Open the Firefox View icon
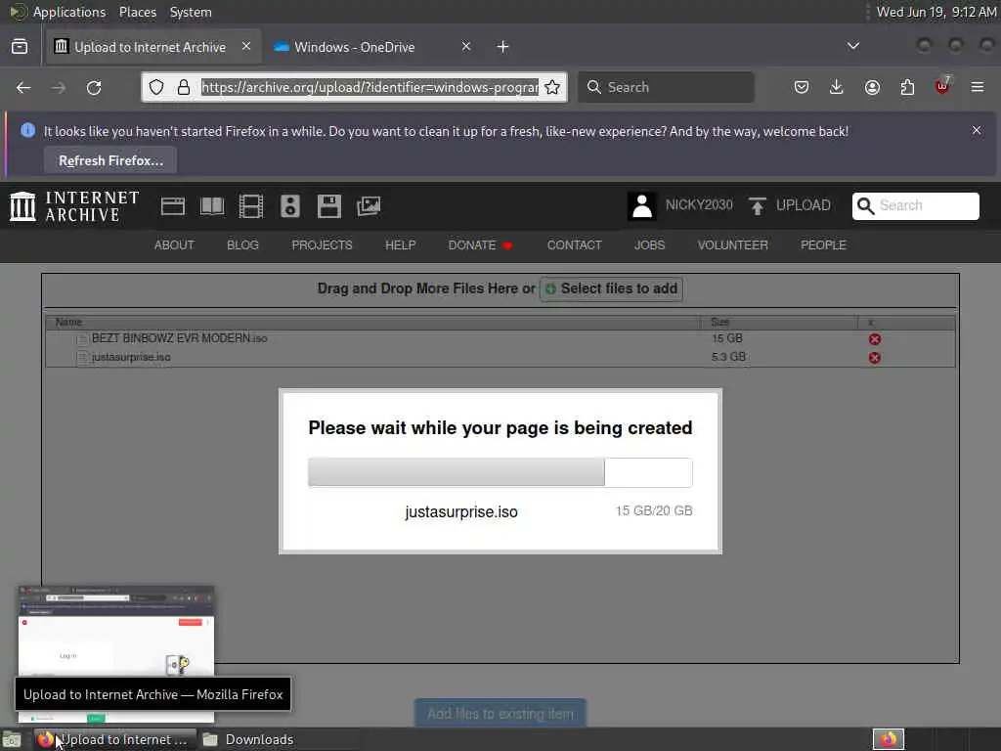 coord(20,47)
